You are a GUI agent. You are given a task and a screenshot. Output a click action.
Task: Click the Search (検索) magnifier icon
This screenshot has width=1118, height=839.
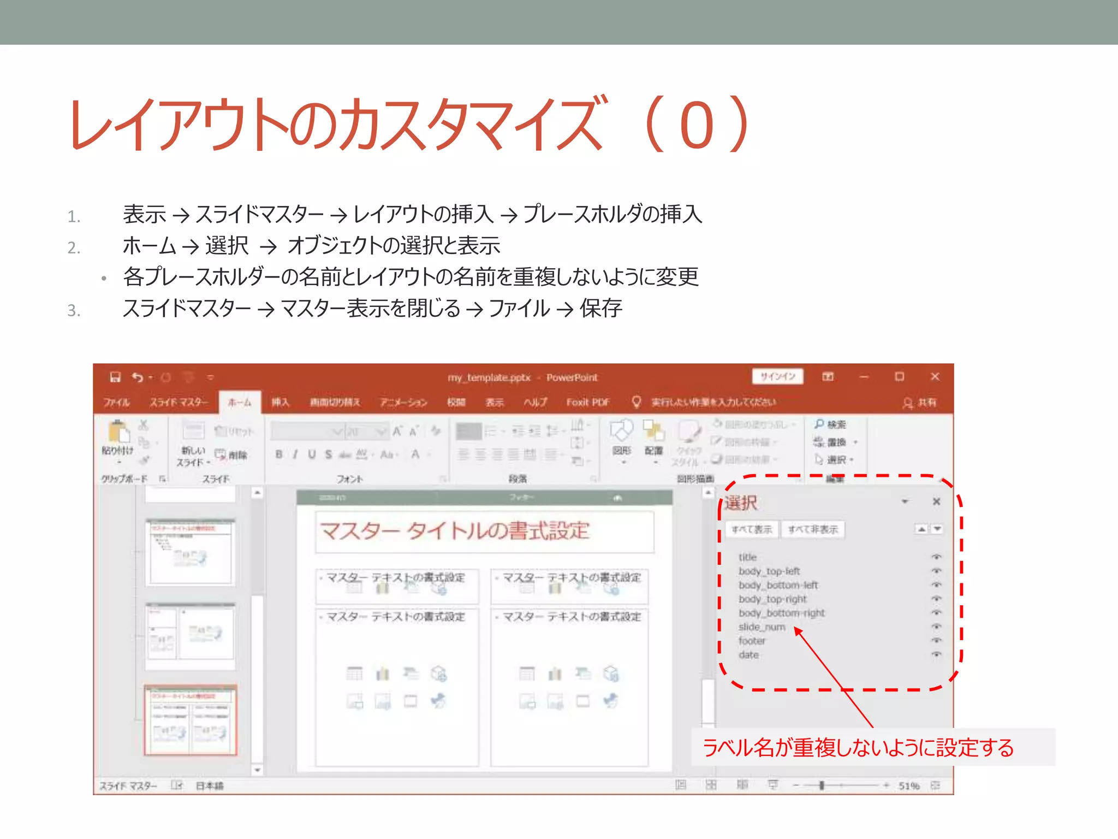[x=819, y=424]
